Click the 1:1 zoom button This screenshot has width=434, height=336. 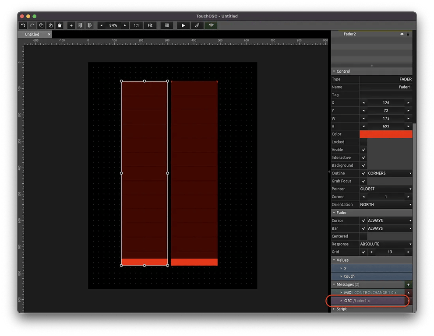click(136, 25)
